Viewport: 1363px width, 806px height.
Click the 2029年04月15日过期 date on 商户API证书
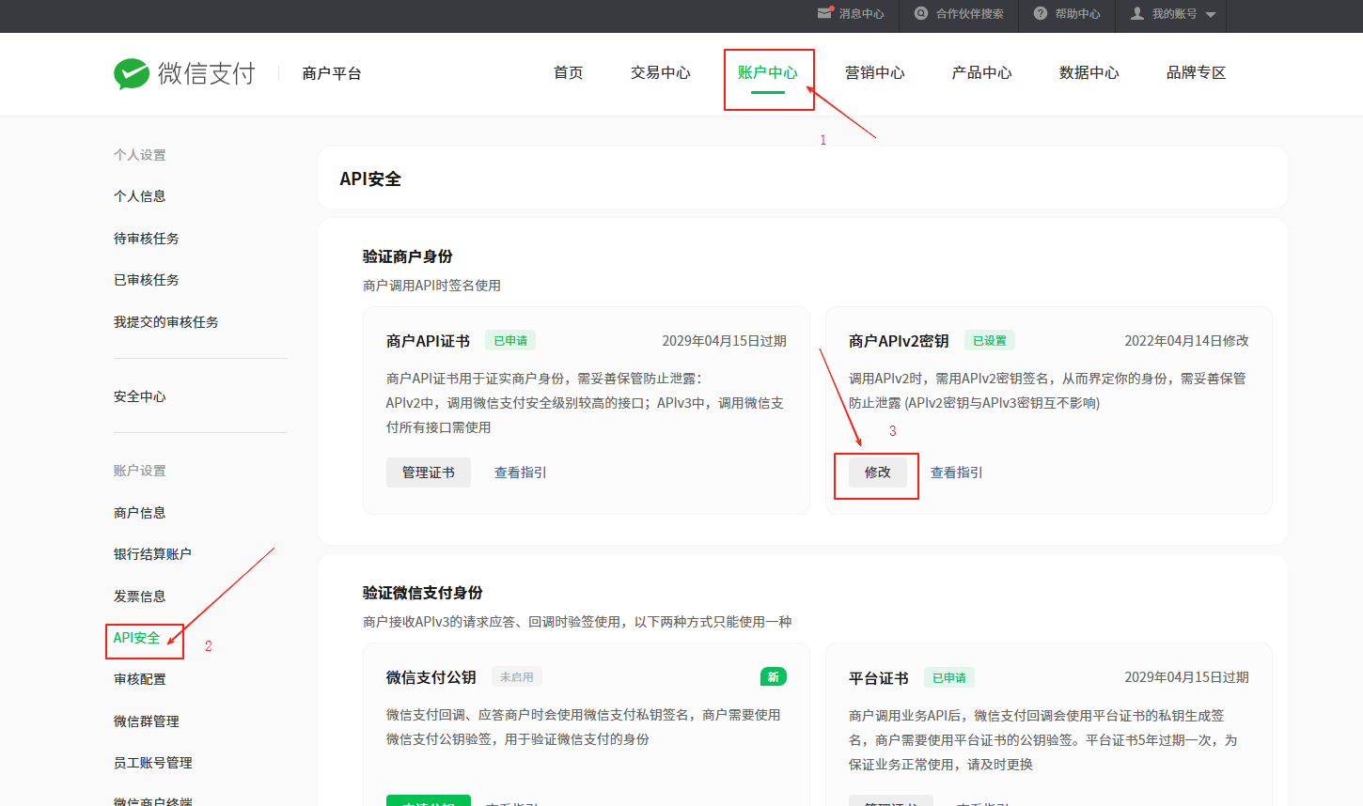pyautogui.click(x=724, y=341)
